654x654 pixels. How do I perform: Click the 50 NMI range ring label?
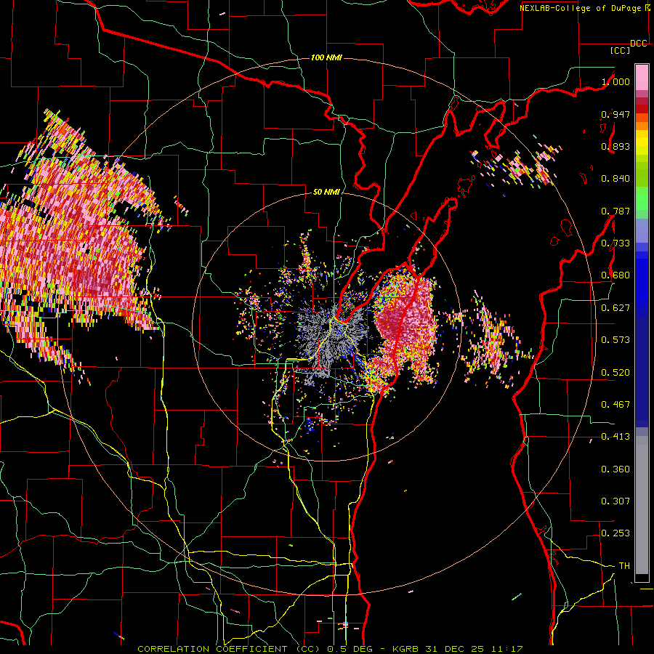(326, 192)
